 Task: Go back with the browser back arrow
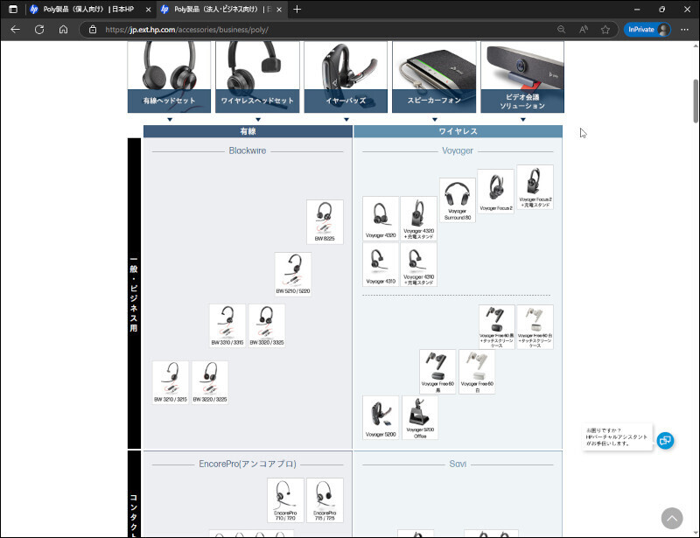click(x=15, y=30)
